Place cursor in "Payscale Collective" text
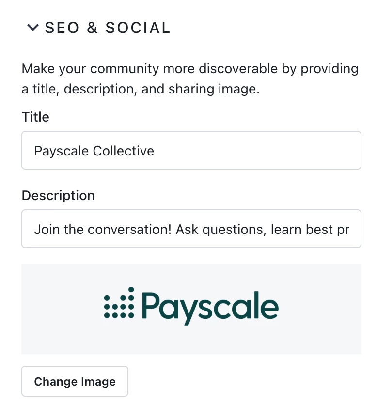 (94, 151)
